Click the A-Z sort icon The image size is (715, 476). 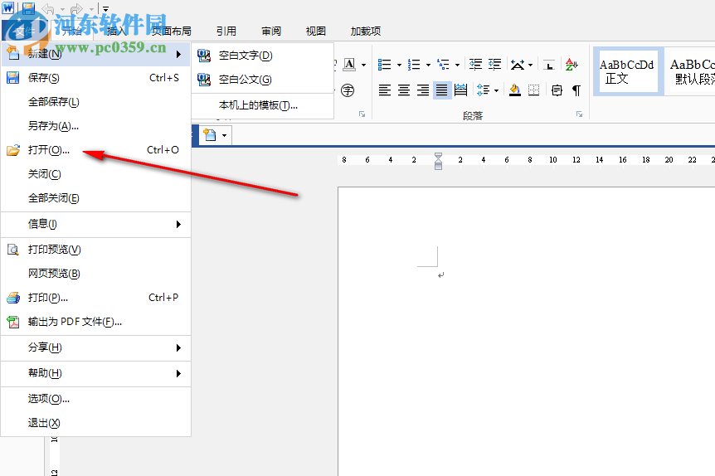pos(572,65)
